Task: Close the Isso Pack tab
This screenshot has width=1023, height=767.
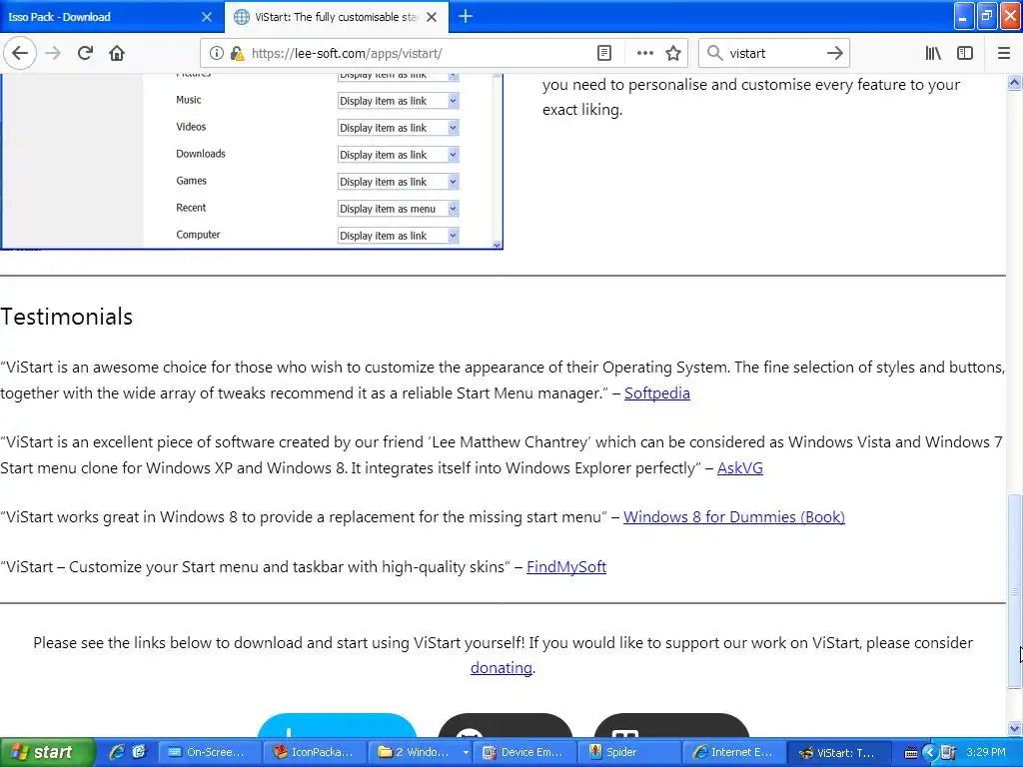Action: click(206, 17)
